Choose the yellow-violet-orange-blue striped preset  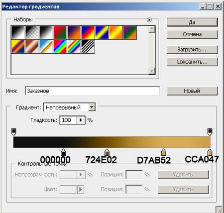pos(18,46)
